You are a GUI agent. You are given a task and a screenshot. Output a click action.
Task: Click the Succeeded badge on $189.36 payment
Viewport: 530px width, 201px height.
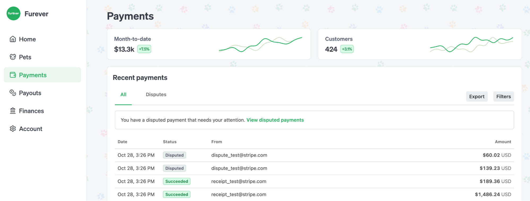pyautogui.click(x=177, y=181)
